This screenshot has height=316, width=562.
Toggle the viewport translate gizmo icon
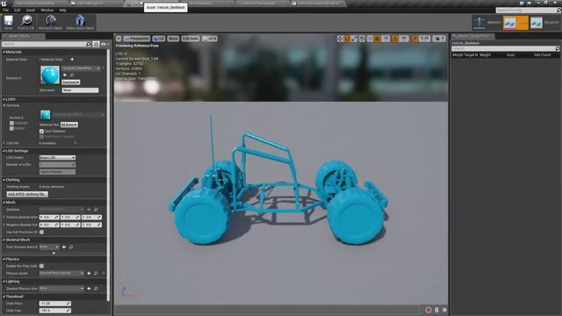point(340,39)
